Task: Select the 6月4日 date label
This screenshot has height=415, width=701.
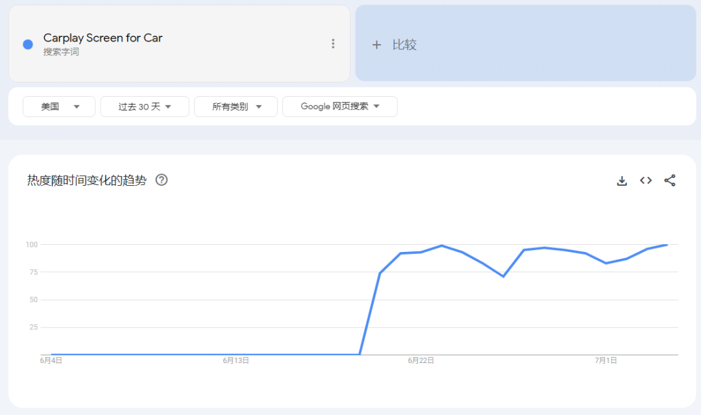Action: pyautogui.click(x=51, y=360)
